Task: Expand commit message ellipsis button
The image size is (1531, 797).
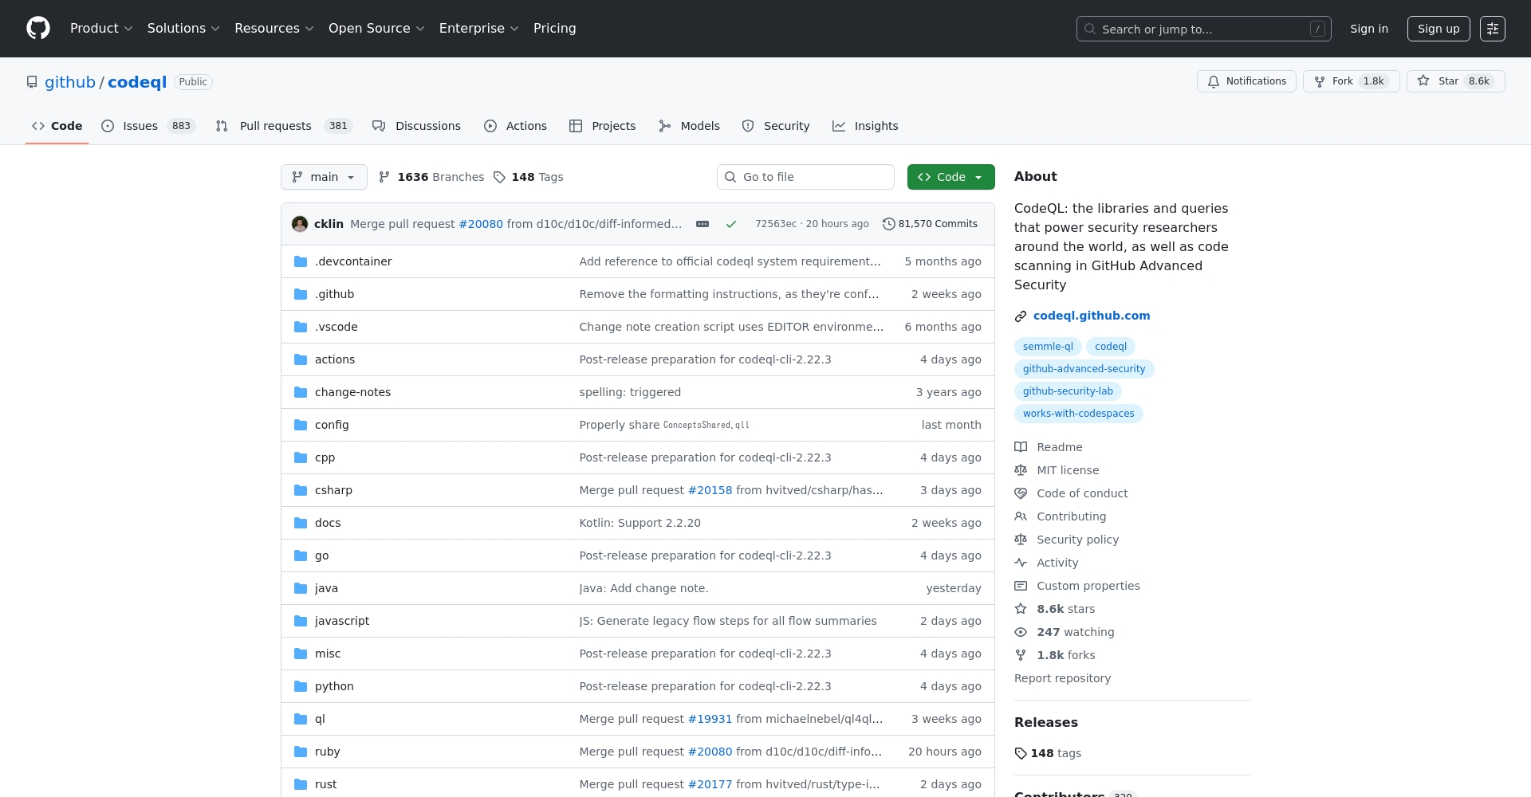Action: click(x=703, y=224)
